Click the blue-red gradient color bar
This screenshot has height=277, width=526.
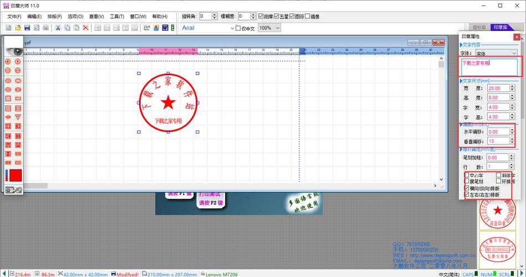point(6,176)
